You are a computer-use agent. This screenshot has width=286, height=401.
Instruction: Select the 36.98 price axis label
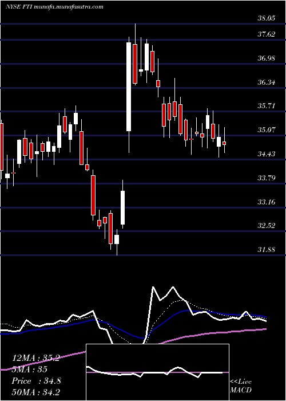(x=267, y=58)
